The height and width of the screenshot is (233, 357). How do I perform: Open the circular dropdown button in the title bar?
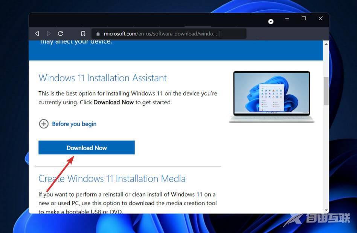pyautogui.click(x=271, y=21)
